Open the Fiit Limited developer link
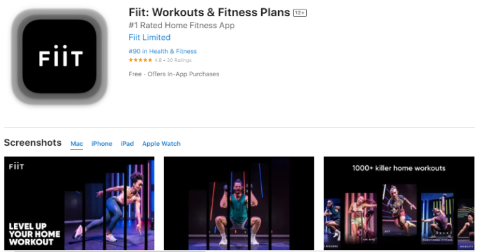Viewport: 481px width, 252px height. point(149,38)
